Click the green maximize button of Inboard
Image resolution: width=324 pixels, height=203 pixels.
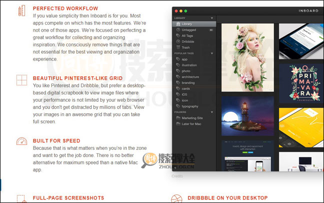(186, 11)
